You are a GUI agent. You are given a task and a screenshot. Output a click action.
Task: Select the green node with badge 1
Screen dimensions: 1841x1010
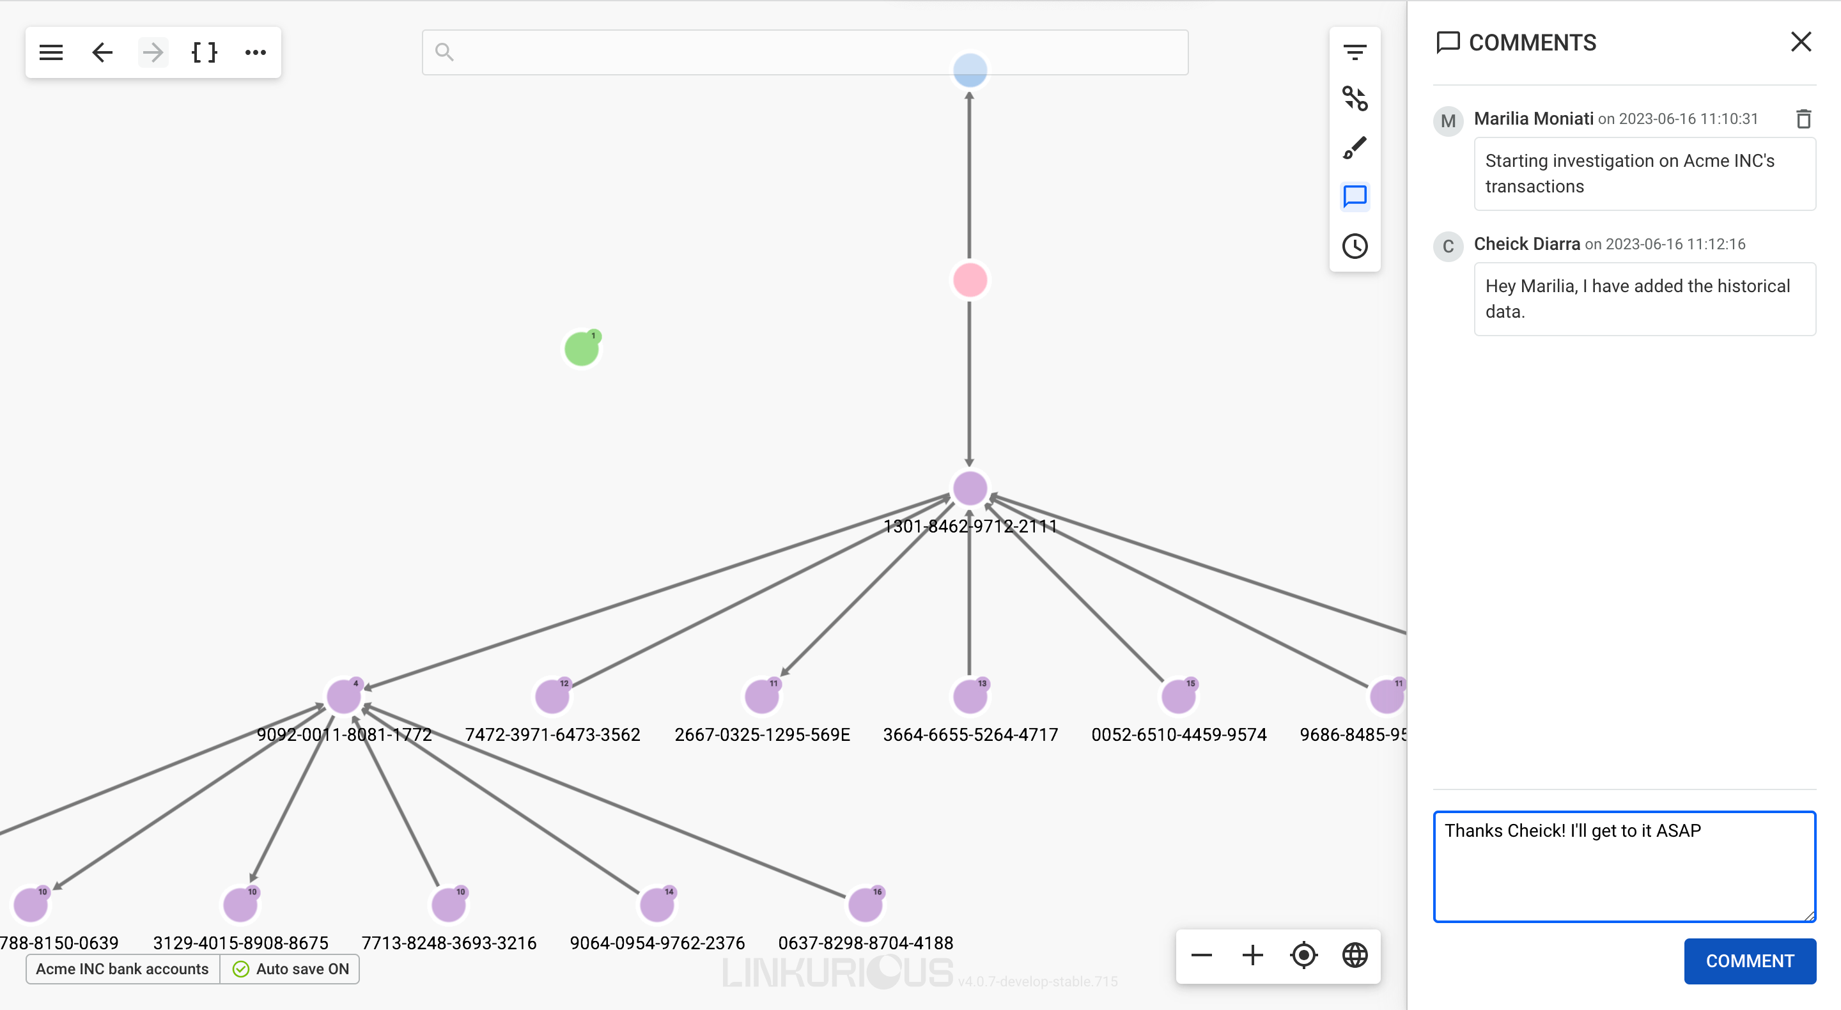(x=581, y=349)
